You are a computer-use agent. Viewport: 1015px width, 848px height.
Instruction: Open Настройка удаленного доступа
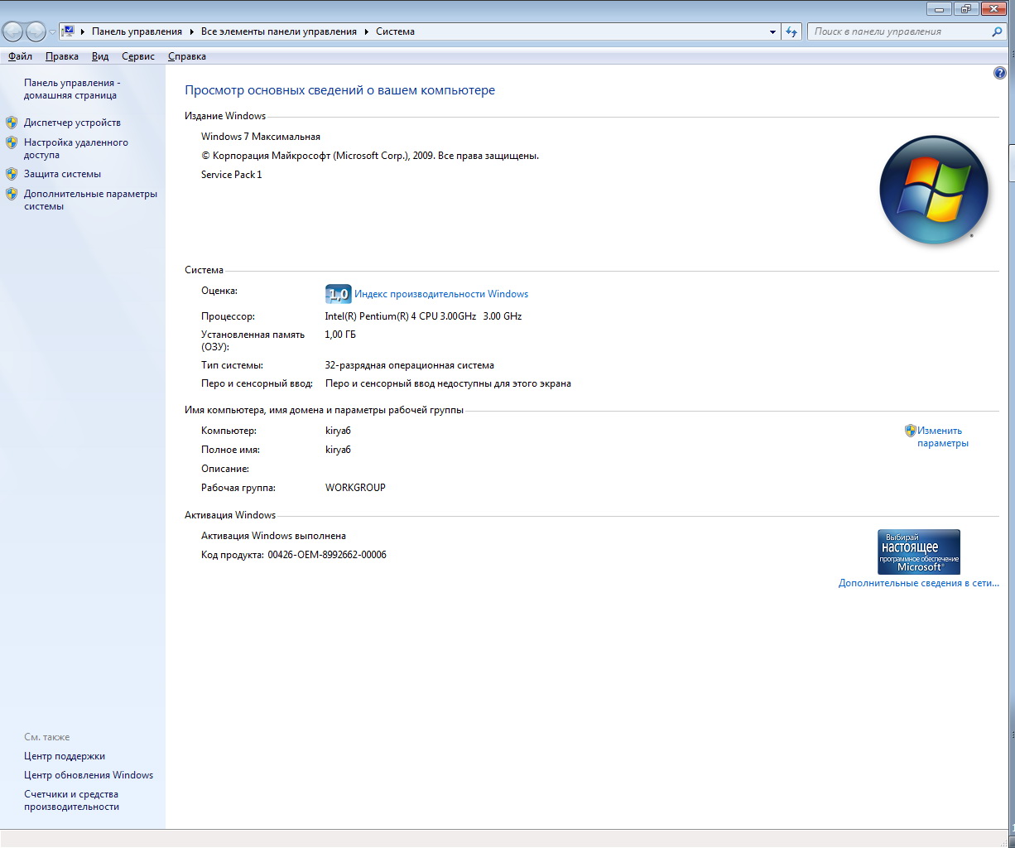[76, 148]
